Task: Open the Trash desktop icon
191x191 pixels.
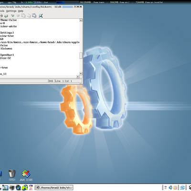Action: pos(12,175)
